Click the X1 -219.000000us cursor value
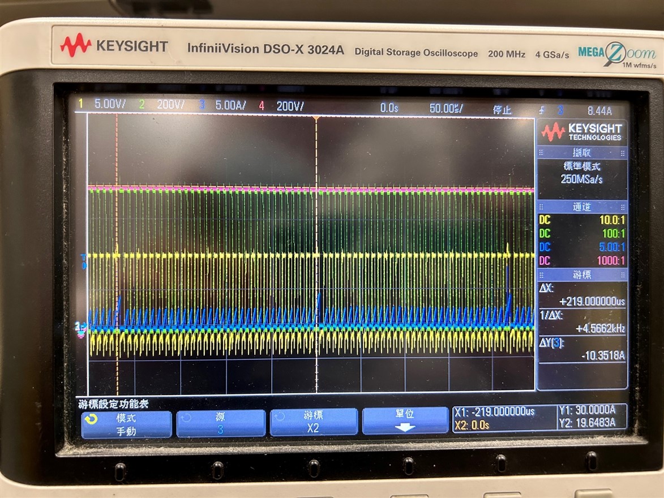Viewport: 664px width, 498px height. (495, 411)
